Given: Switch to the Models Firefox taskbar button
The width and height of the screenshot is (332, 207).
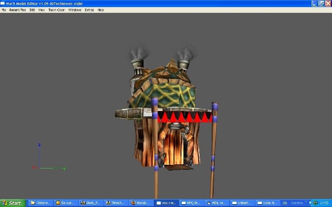Looking at the screenshot, I should click(142, 203).
